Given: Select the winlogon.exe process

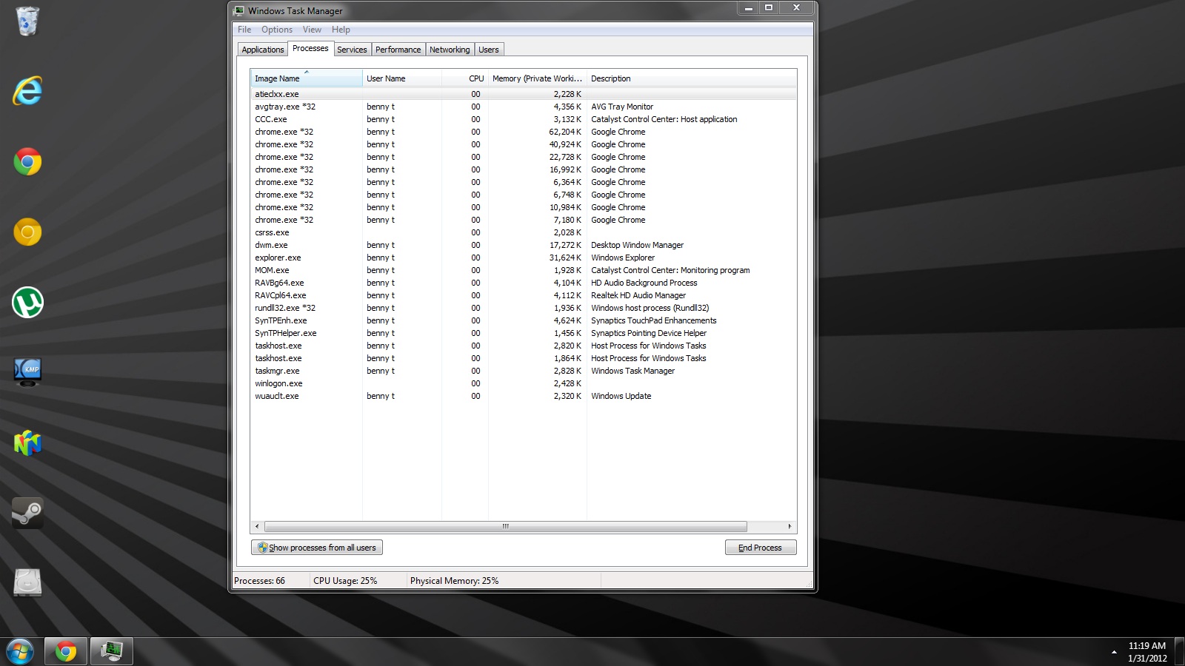Looking at the screenshot, I should pos(524,383).
